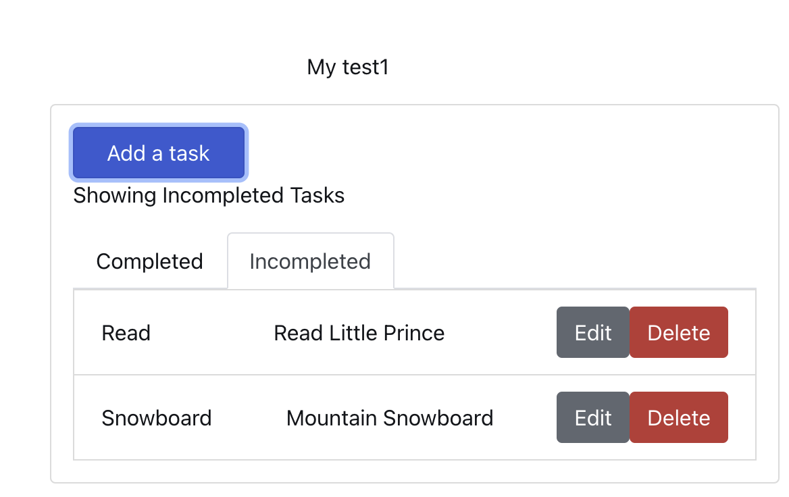This screenshot has height=497, width=789.
Task: Delete the Snowboard task
Action: pos(678,418)
